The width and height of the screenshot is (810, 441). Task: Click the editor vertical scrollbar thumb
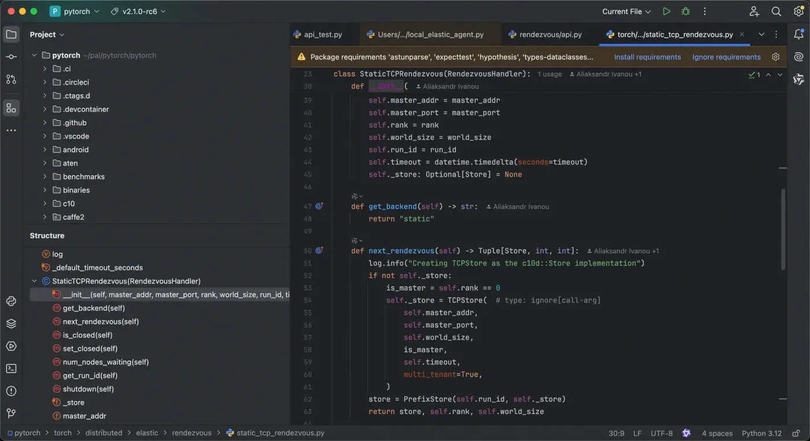[783, 229]
